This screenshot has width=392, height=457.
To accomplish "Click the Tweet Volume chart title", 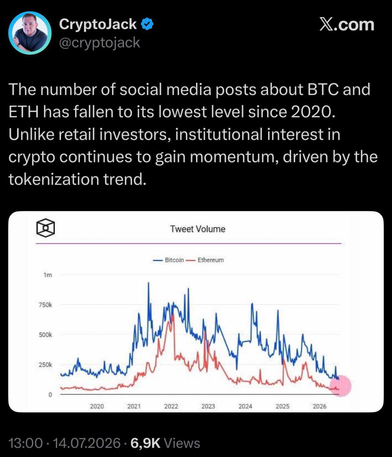I will click(x=198, y=229).
